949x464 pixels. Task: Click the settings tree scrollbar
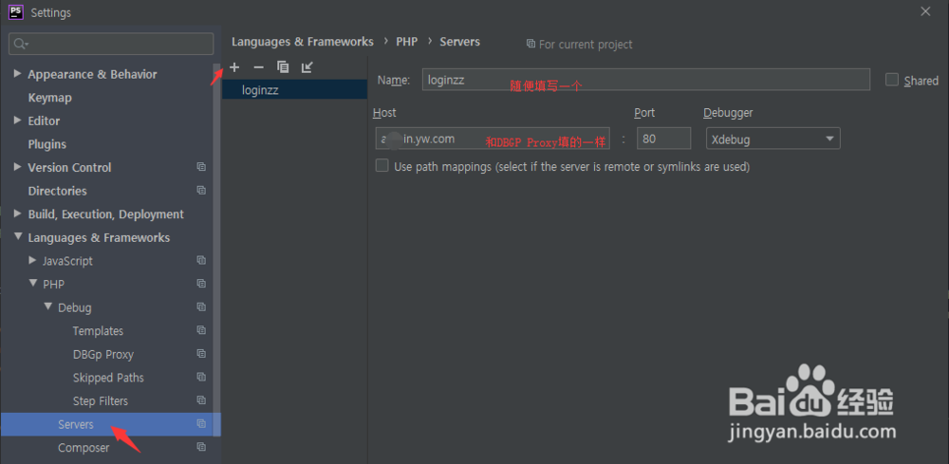pyautogui.click(x=216, y=248)
